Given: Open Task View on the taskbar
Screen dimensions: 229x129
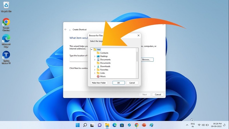Looking at the screenshot, I should click(x=92, y=125).
